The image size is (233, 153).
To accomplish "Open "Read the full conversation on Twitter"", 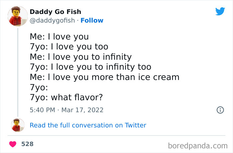I will point(88,125).
